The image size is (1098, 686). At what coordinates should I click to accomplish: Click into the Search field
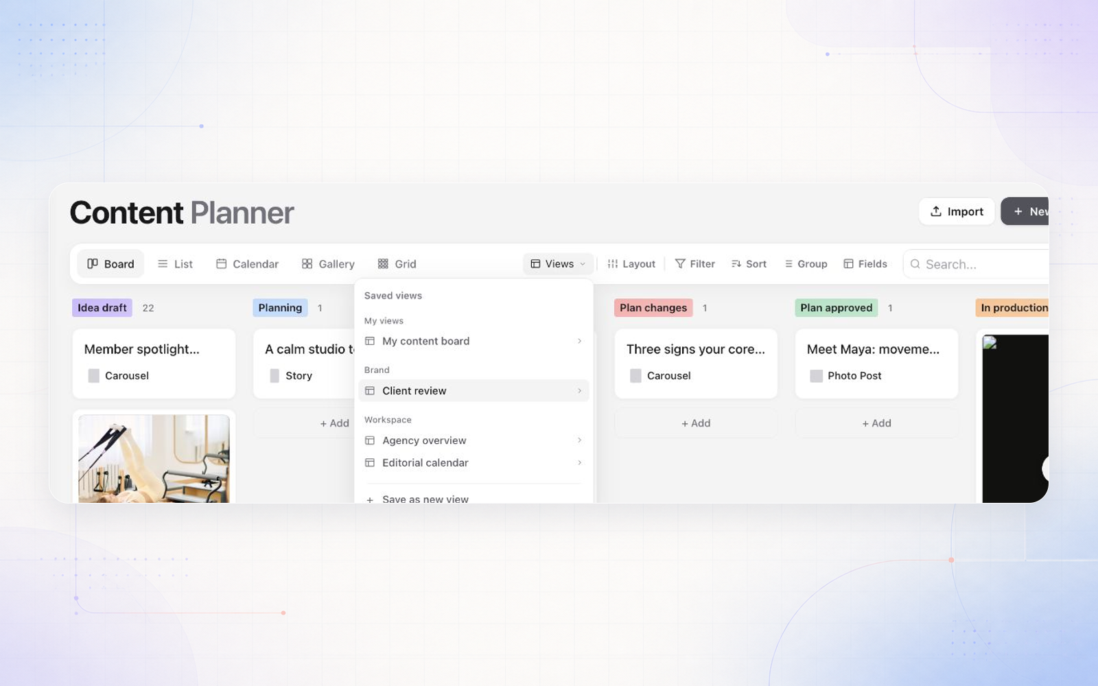[977, 264]
